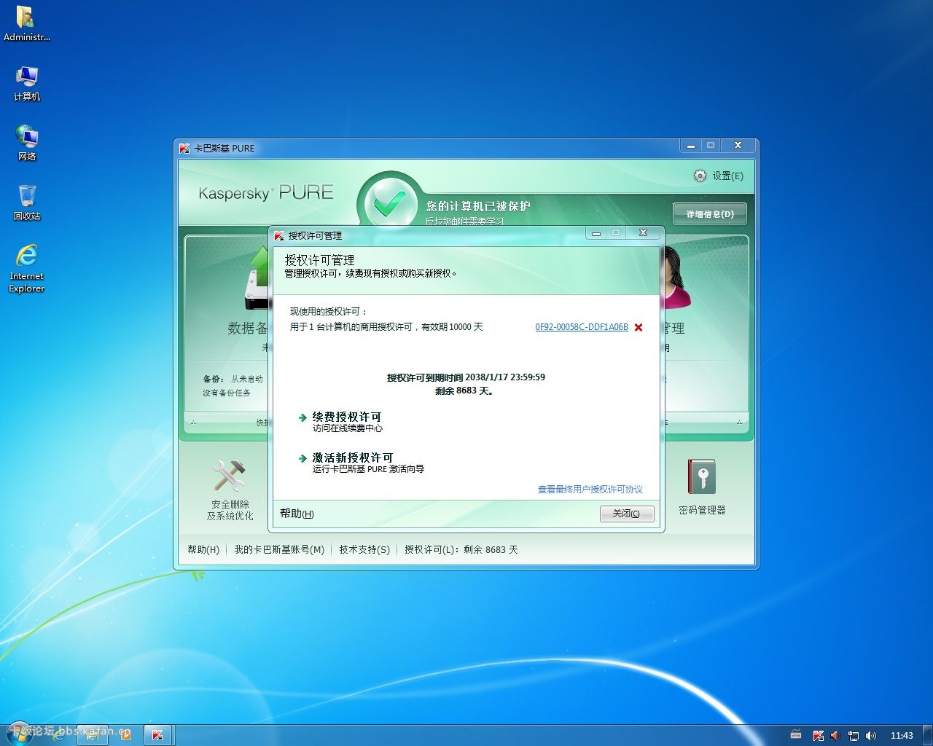The height and width of the screenshot is (746, 933).
Task: Open 技术支持(S) link
Action: coord(364,550)
